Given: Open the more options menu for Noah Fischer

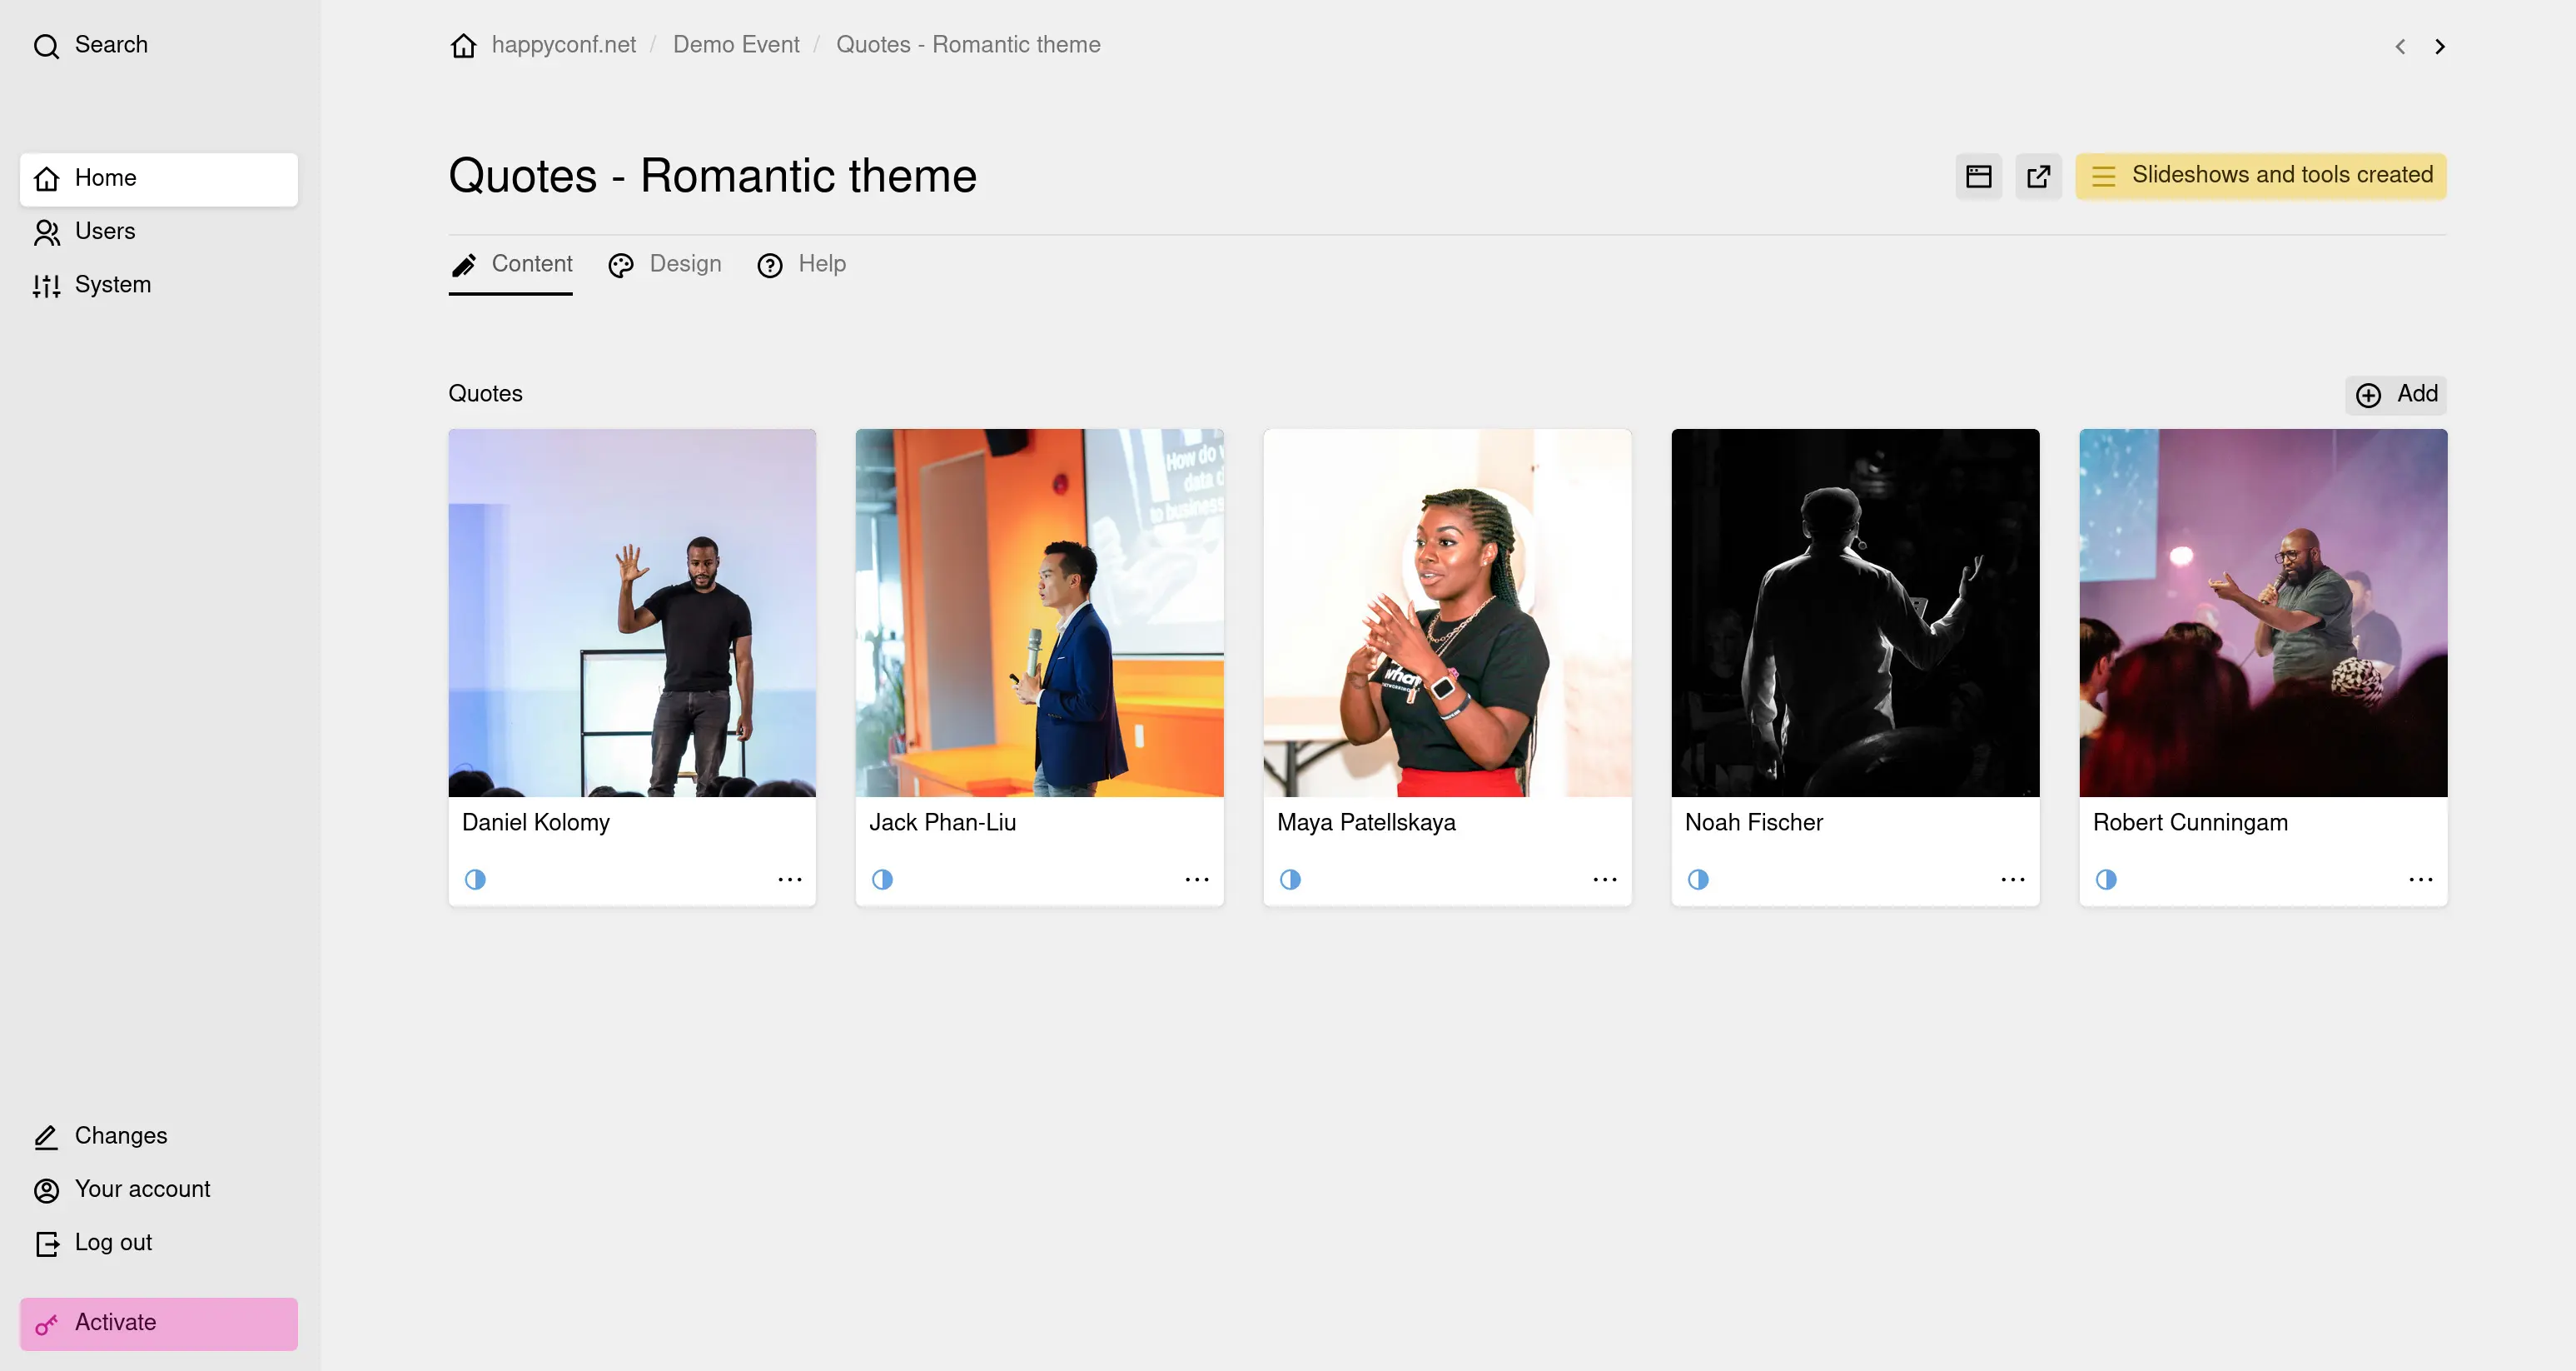Looking at the screenshot, I should (2013, 879).
